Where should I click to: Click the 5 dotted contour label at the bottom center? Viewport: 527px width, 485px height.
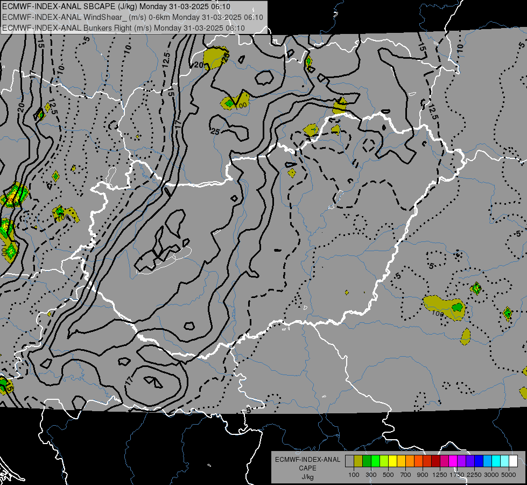[x=248, y=410]
